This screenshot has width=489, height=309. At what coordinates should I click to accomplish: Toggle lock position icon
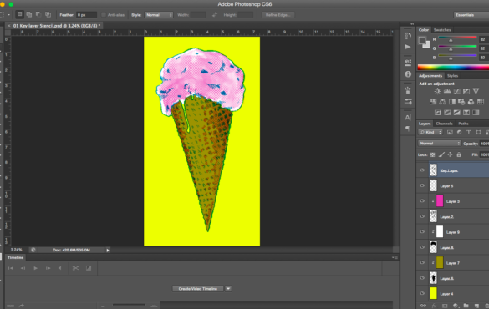(450, 154)
